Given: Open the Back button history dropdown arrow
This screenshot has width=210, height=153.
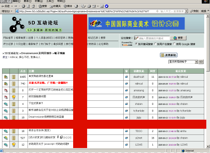Looking at the screenshot, I should pyautogui.click(x=12, y=6).
